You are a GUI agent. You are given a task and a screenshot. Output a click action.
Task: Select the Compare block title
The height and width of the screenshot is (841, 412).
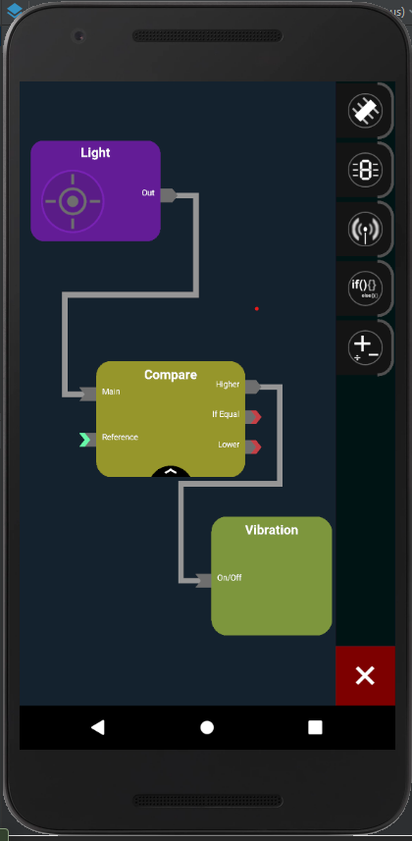point(171,374)
